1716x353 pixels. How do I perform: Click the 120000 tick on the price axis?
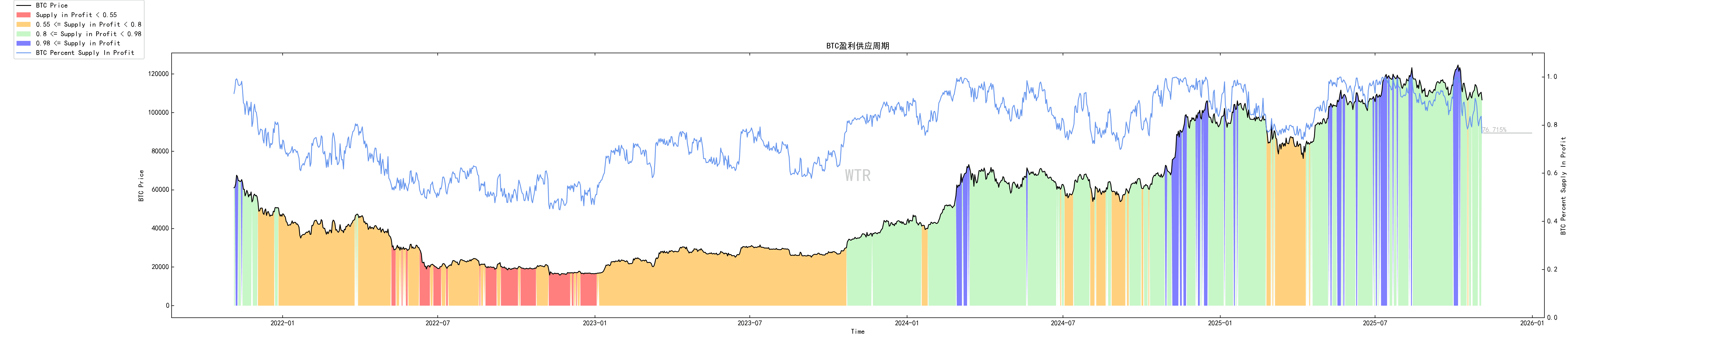click(158, 74)
